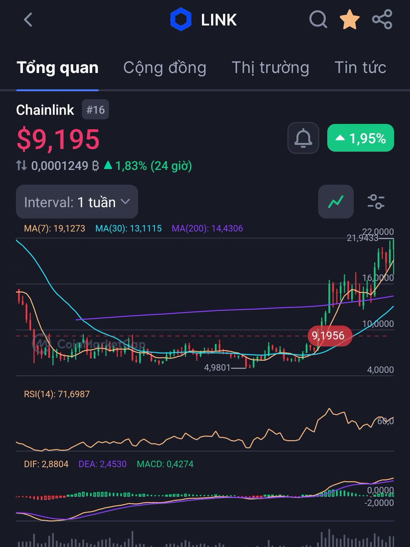Open the Thị trường tab
The width and height of the screenshot is (410, 547).
pyautogui.click(x=270, y=67)
